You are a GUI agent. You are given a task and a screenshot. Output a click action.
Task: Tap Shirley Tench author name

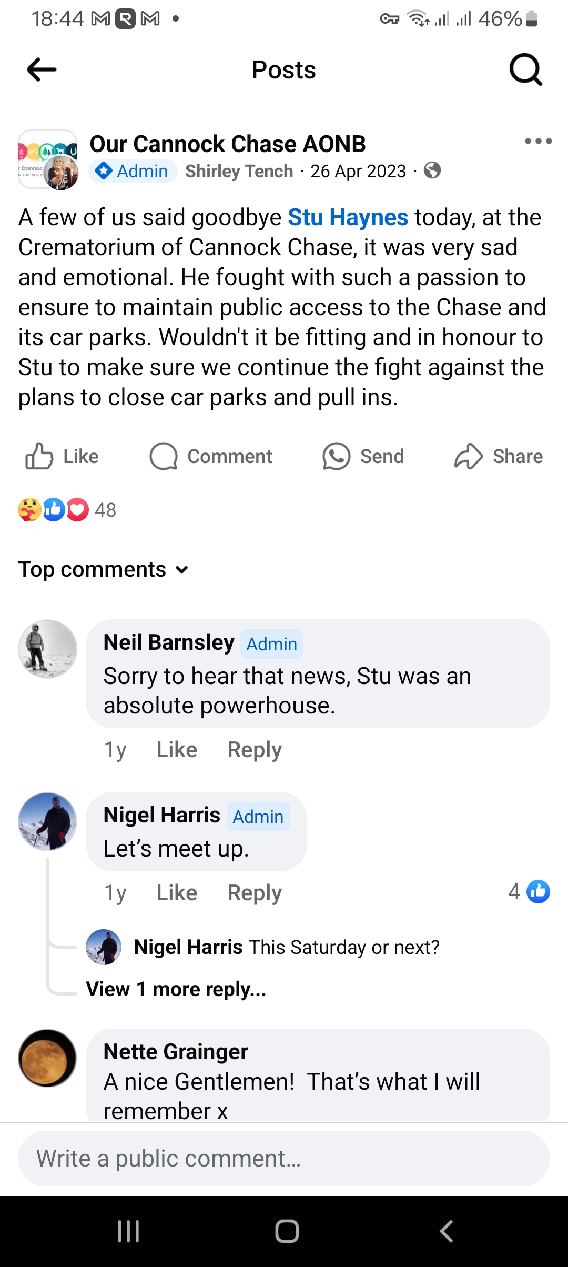[x=239, y=171]
